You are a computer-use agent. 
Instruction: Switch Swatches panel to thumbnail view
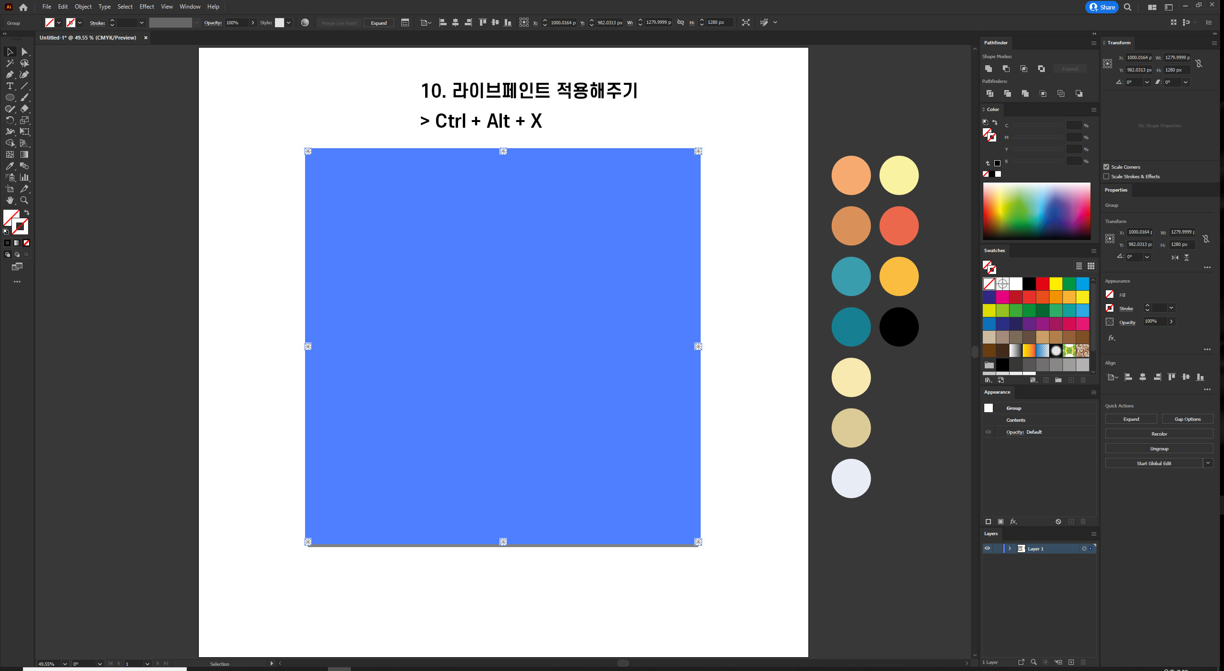pos(1091,266)
